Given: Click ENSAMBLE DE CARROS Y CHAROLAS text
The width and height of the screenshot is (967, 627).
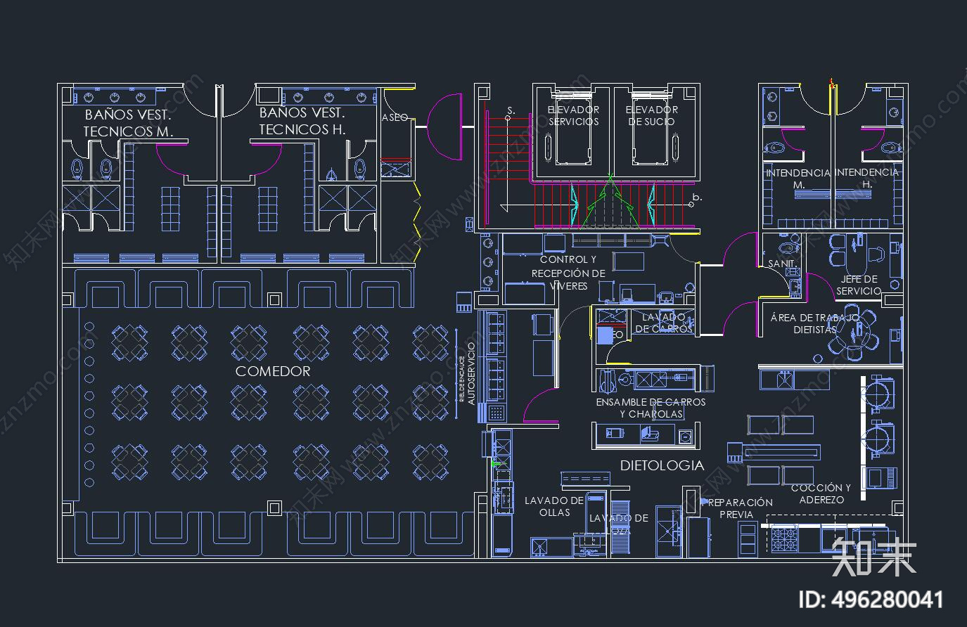Looking at the screenshot, I should 651,408.
